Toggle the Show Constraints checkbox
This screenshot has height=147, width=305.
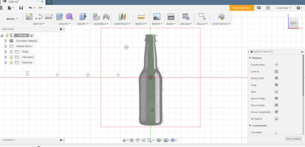276,112
